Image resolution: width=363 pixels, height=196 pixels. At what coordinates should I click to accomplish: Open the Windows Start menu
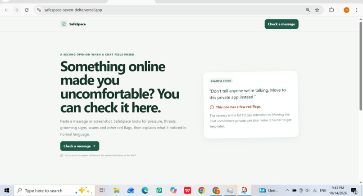(7, 191)
